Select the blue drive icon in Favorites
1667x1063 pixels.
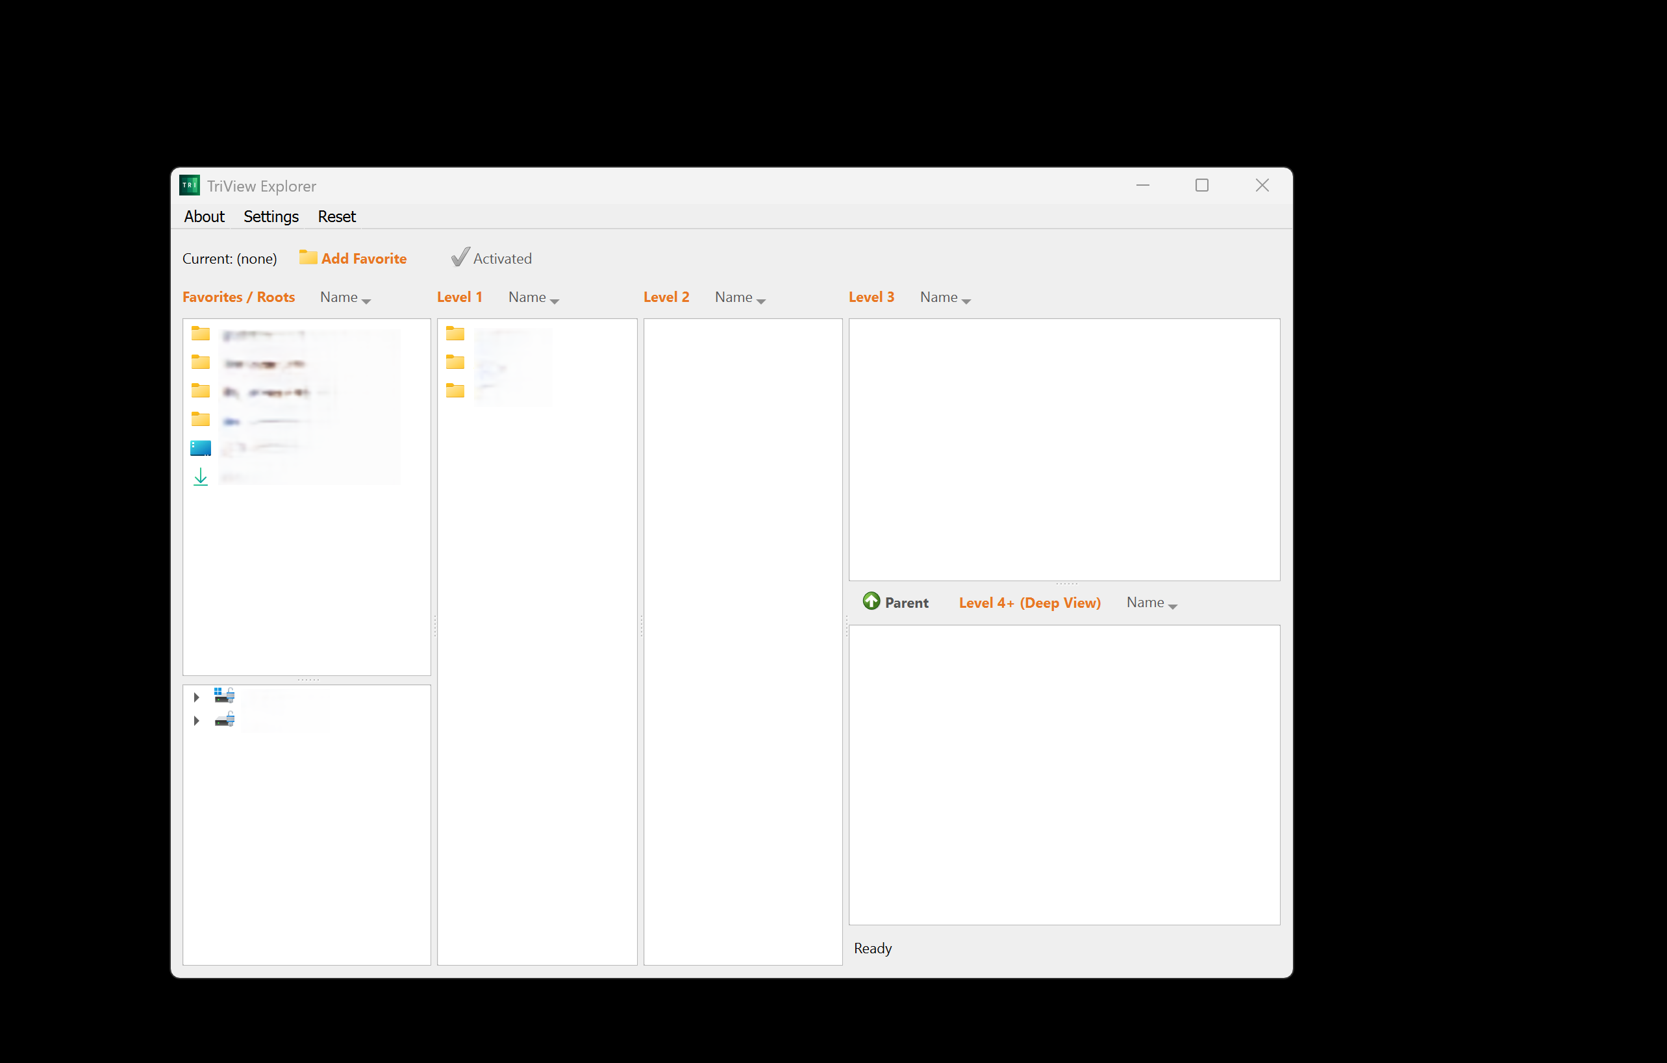[200, 448]
